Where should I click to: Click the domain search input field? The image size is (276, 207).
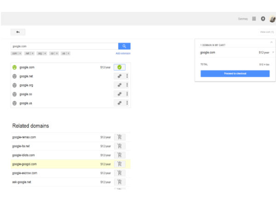[64, 46]
